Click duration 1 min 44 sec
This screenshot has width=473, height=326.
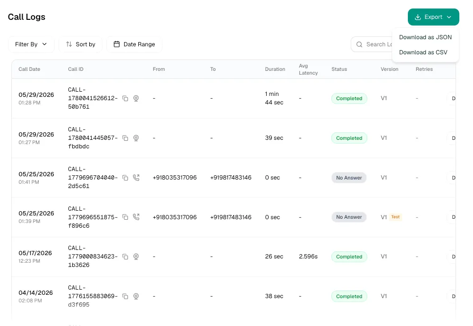(x=274, y=98)
